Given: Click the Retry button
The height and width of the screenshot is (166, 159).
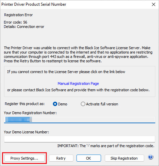Looking at the screenshot, I should 61,158.
